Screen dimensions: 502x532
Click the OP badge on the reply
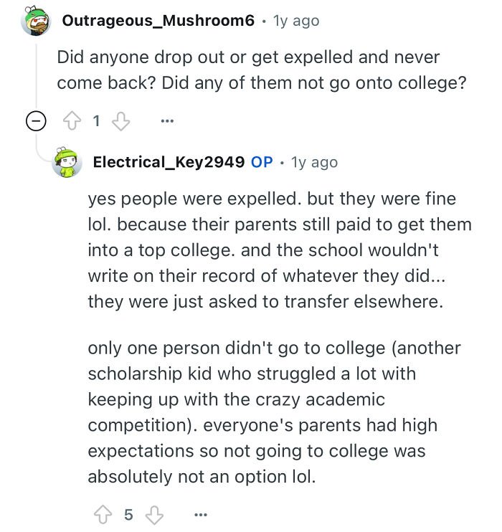pos(262,162)
